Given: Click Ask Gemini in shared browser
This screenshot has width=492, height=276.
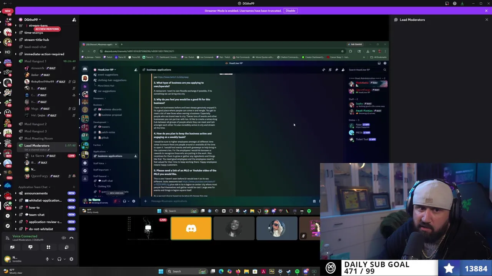Looking at the screenshot, I should (355, 44).
